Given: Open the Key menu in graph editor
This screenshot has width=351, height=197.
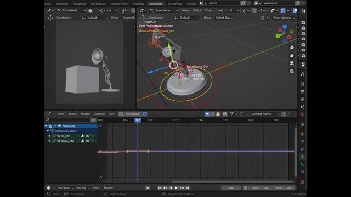Looking at the screenshot, I should click(112, 114).
